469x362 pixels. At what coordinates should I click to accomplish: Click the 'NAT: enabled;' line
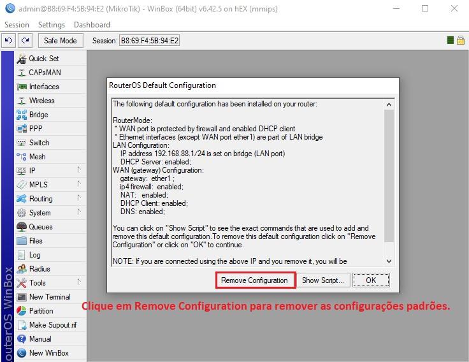click(144, 195)
